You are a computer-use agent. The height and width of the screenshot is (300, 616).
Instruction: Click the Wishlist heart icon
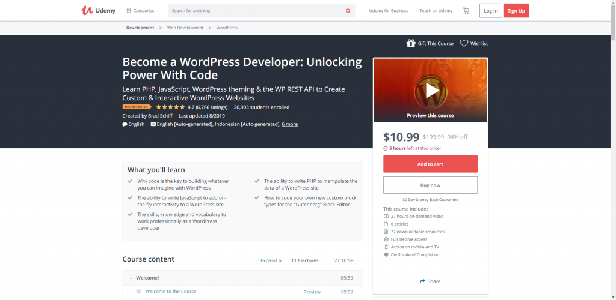click(x=464, y=43)
